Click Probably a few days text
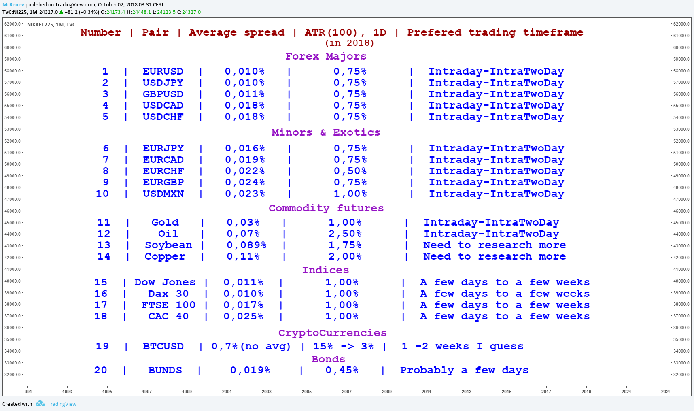Screen dimensions: 694x411 [464, 370]
